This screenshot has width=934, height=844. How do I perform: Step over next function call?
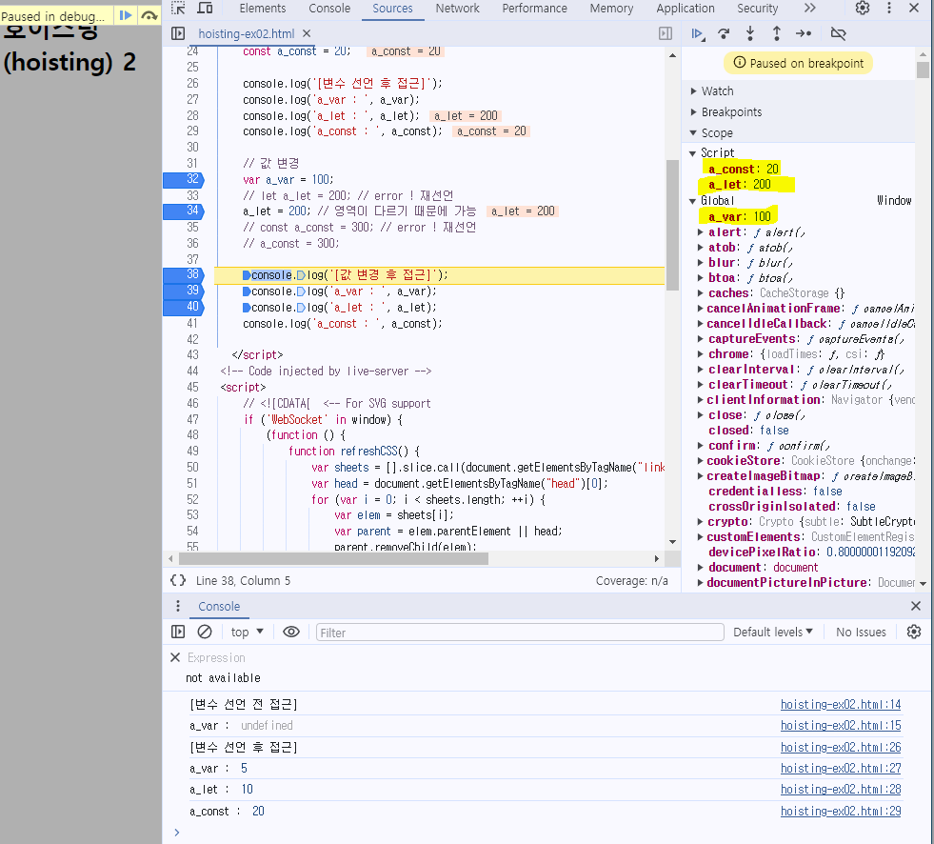(724, 34)
